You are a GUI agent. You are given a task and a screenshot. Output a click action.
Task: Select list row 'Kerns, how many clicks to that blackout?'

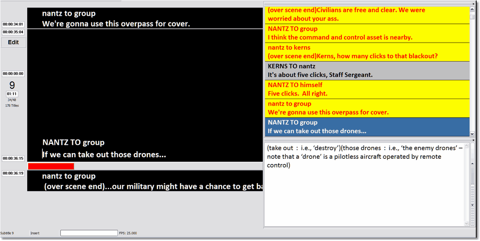367,52
